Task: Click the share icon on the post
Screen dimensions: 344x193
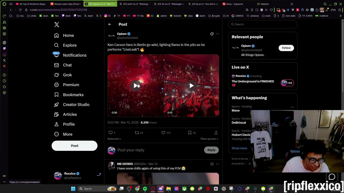Action: [x=216, y=133]
